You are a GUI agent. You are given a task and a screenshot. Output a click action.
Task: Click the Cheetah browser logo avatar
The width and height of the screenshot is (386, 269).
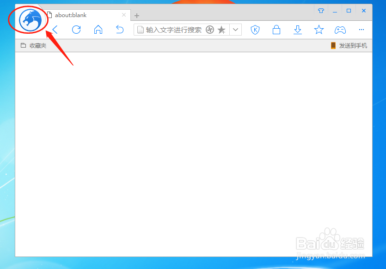[x=31, y=20]
